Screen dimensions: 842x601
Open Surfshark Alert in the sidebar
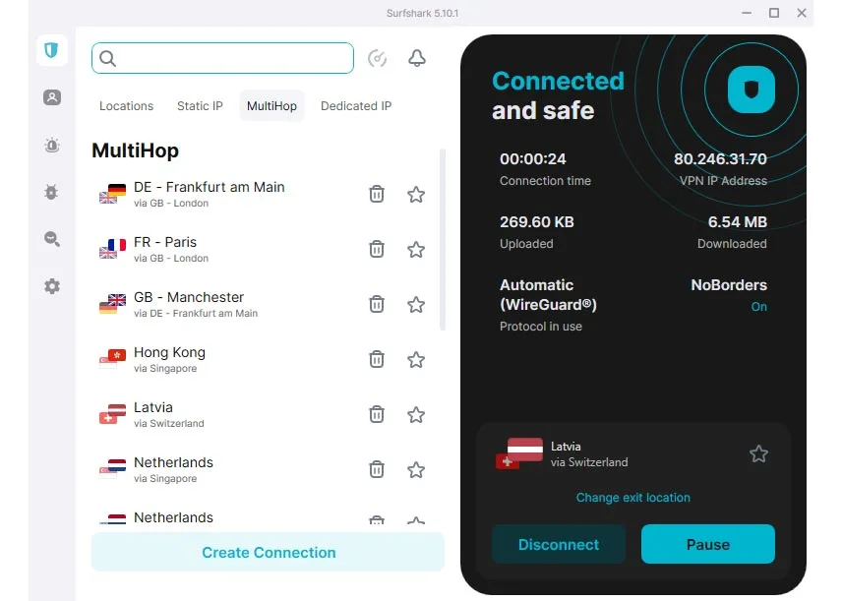(51, 145)
